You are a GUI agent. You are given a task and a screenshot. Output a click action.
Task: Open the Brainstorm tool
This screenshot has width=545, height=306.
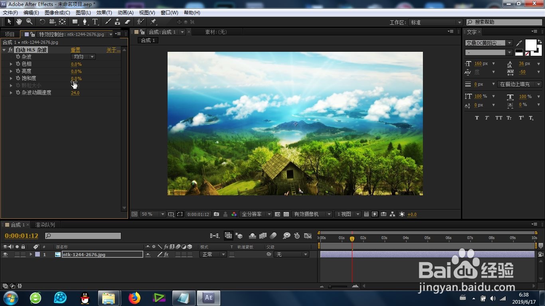(286, 236)
